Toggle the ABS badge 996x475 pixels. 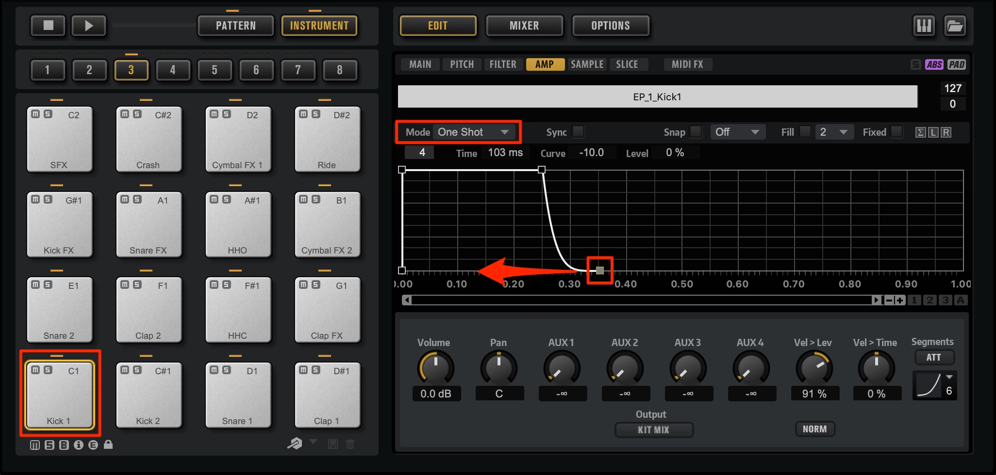934,64
